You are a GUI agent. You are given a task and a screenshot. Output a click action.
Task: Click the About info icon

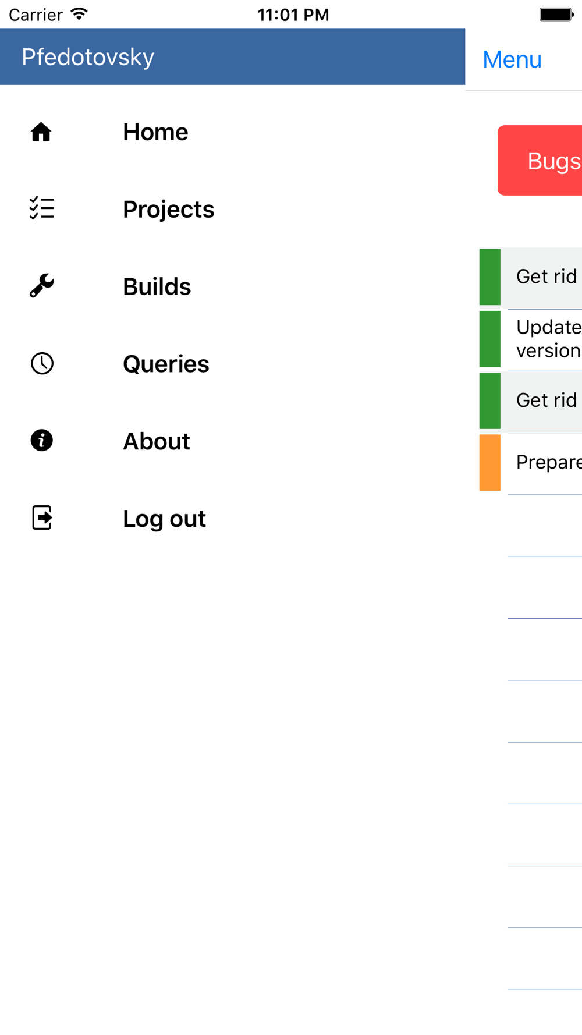point(42,441)
